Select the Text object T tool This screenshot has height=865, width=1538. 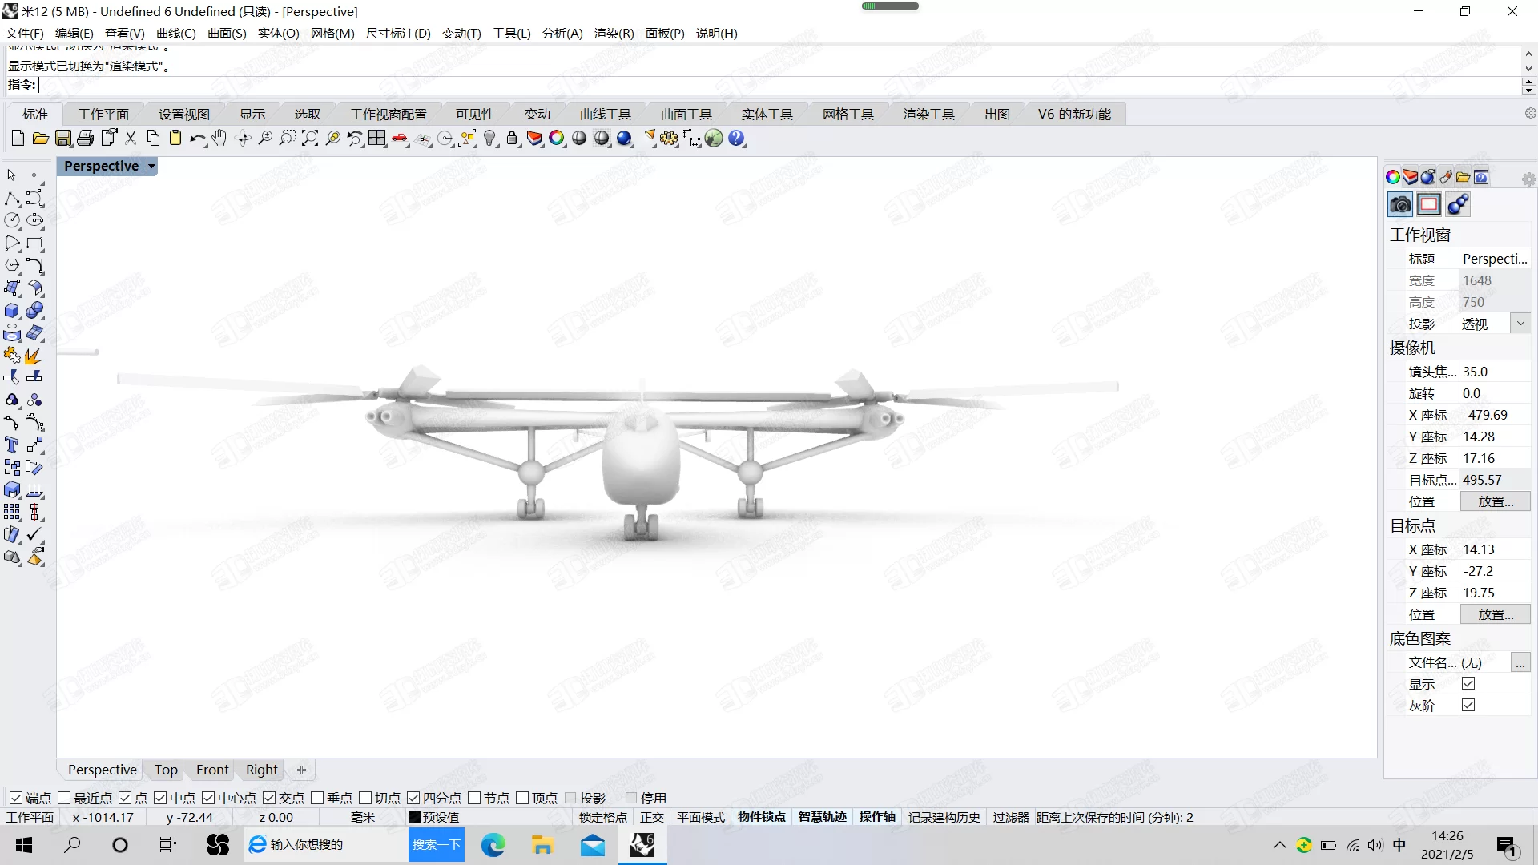12,445
